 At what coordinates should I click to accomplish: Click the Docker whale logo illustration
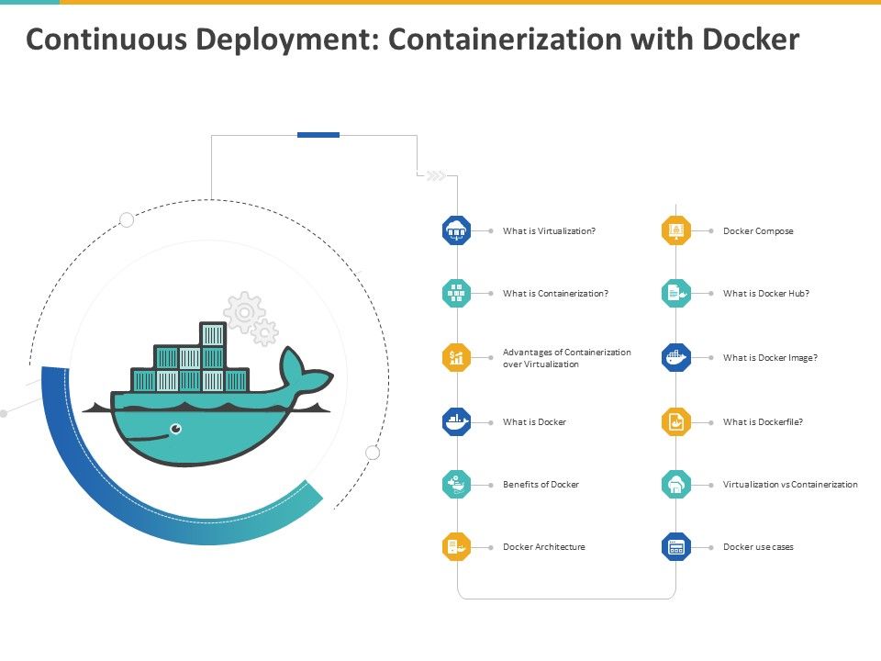coord(208,394)
